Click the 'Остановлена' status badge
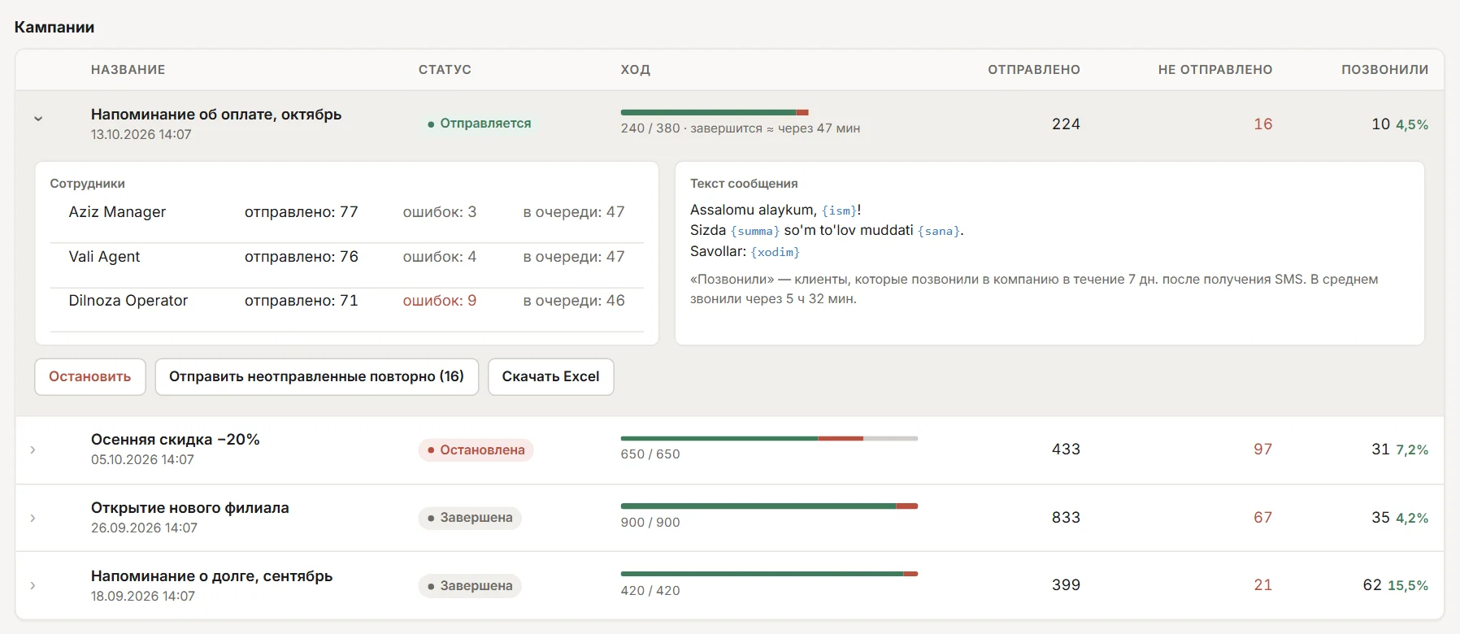 [476, 449]
